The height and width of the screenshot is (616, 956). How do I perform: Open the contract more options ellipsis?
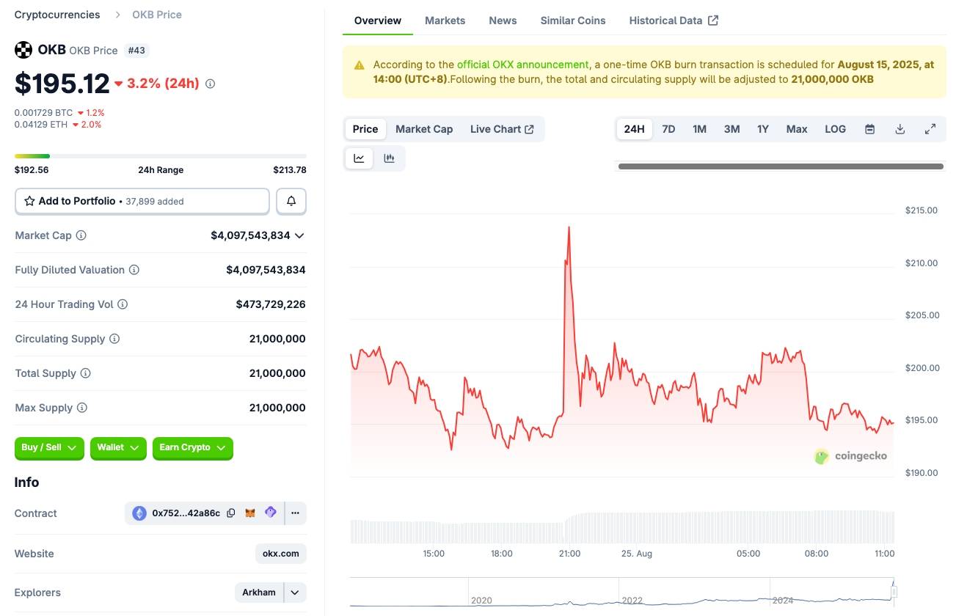(x=295, y=513)
